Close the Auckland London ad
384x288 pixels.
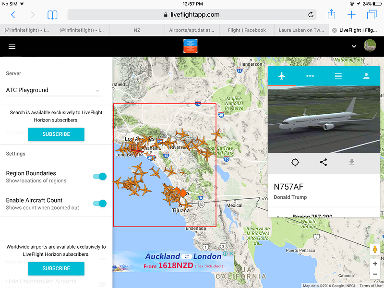pyautogui.click(x=231, y=253)
